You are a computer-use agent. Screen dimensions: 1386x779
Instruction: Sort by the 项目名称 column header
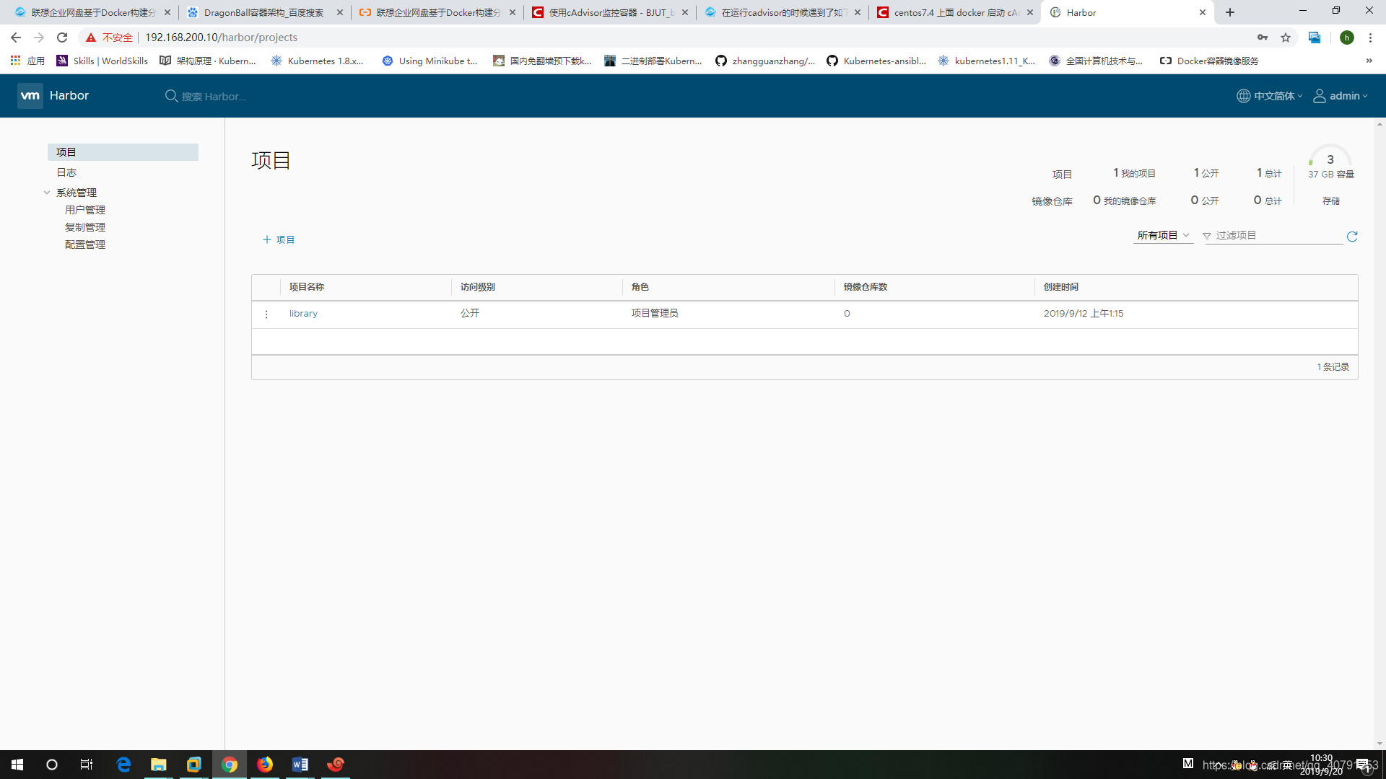pos(307,287)
